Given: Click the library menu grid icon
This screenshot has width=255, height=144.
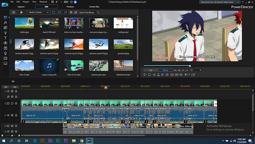Looking at the screenshot, I should click(71, 12).
